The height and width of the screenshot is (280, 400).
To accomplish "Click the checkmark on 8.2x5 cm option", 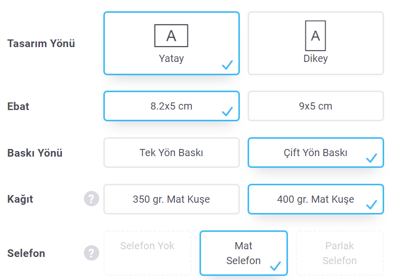I will click(227, 111).
